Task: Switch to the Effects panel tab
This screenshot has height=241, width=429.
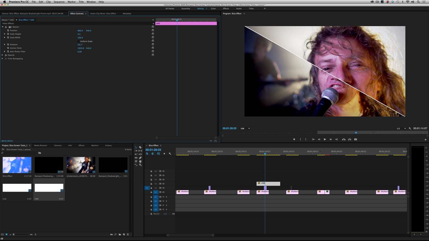Action: point(81,145)
